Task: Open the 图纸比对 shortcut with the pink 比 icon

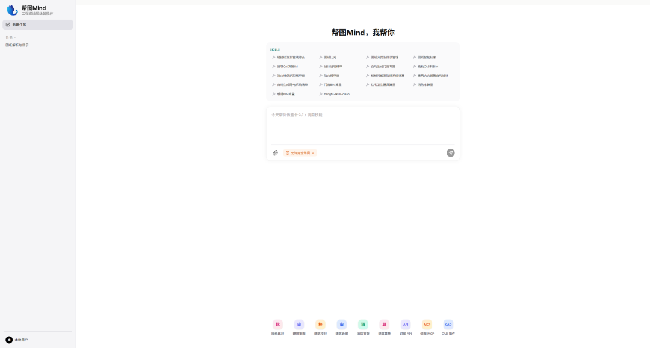Action: (277, 325)
